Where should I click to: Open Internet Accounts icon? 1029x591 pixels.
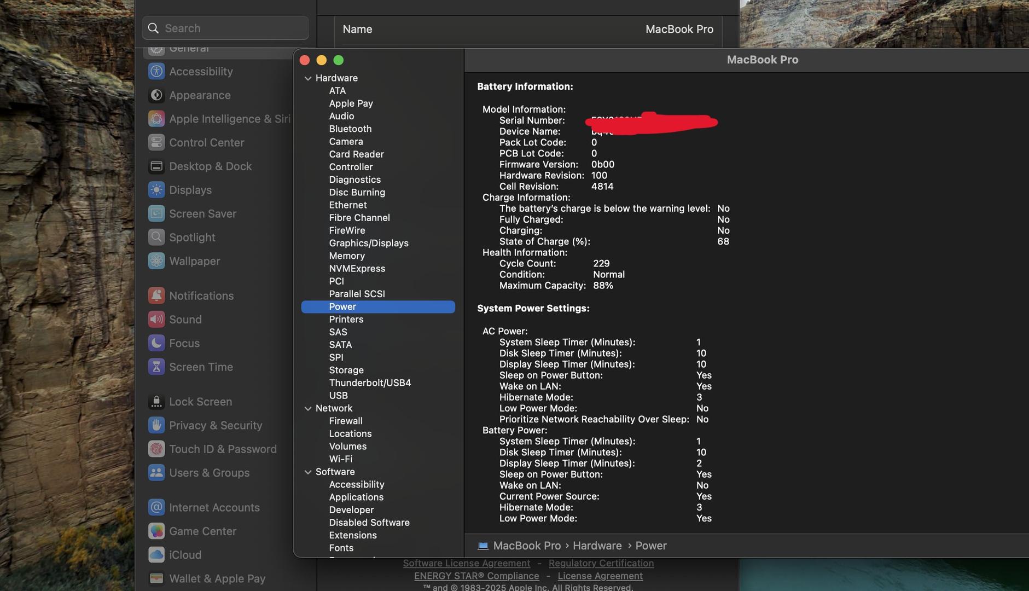coord(156,507)
